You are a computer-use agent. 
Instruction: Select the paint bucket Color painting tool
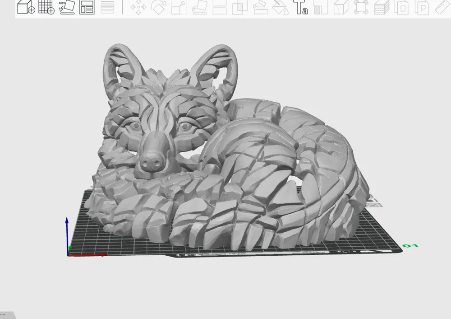[x=281, y=7]
